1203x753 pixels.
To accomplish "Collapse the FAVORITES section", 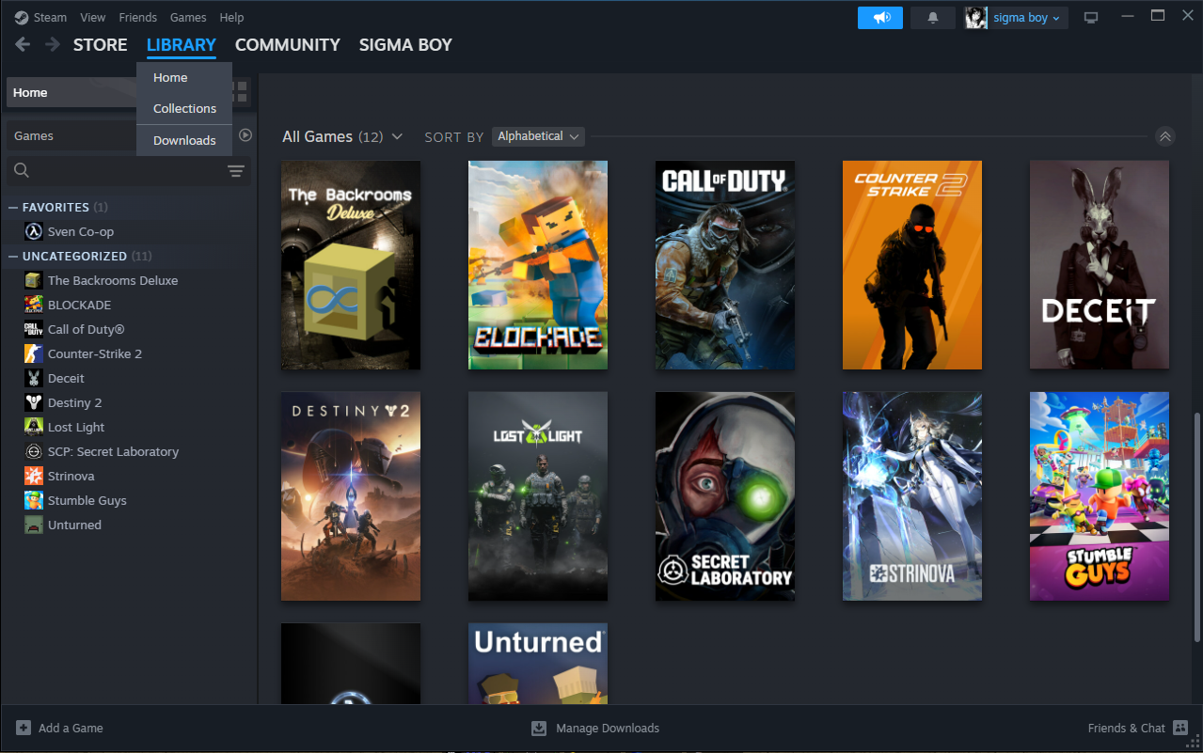I will [13, 207].
